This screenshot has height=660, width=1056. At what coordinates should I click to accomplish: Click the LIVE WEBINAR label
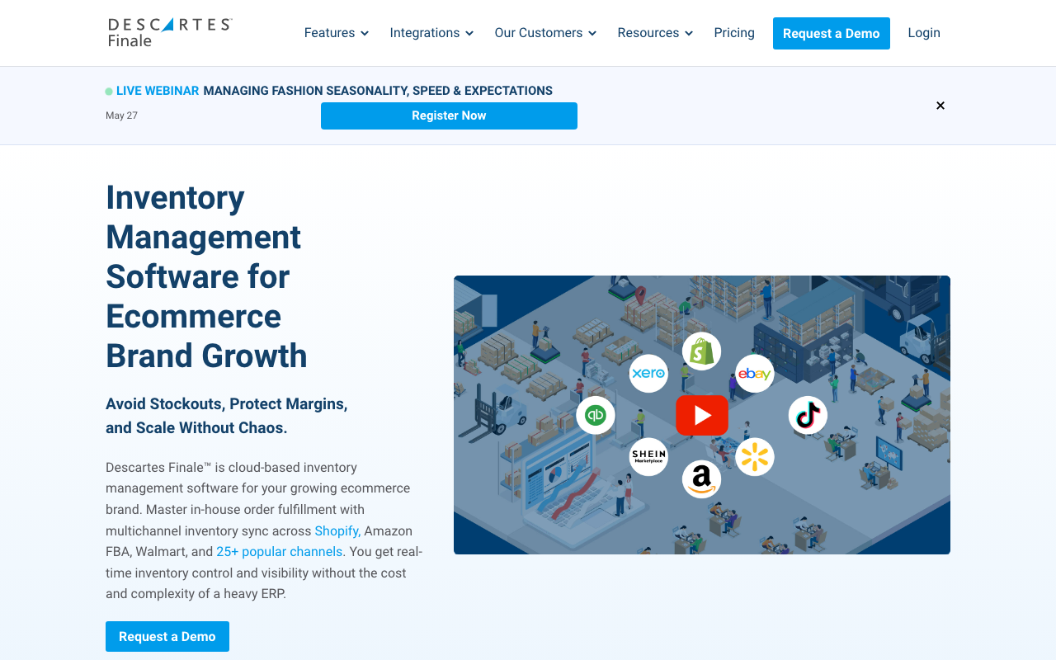(x=158, y=91)
